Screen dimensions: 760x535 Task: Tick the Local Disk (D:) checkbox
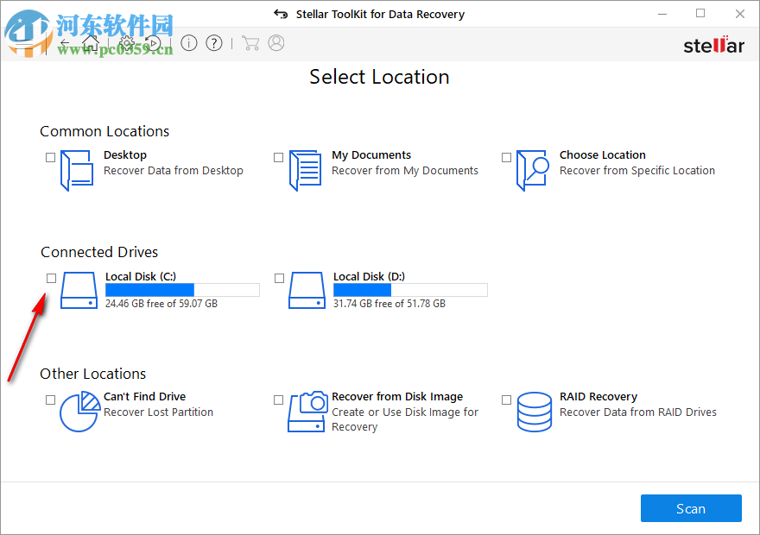coord(279,278)
